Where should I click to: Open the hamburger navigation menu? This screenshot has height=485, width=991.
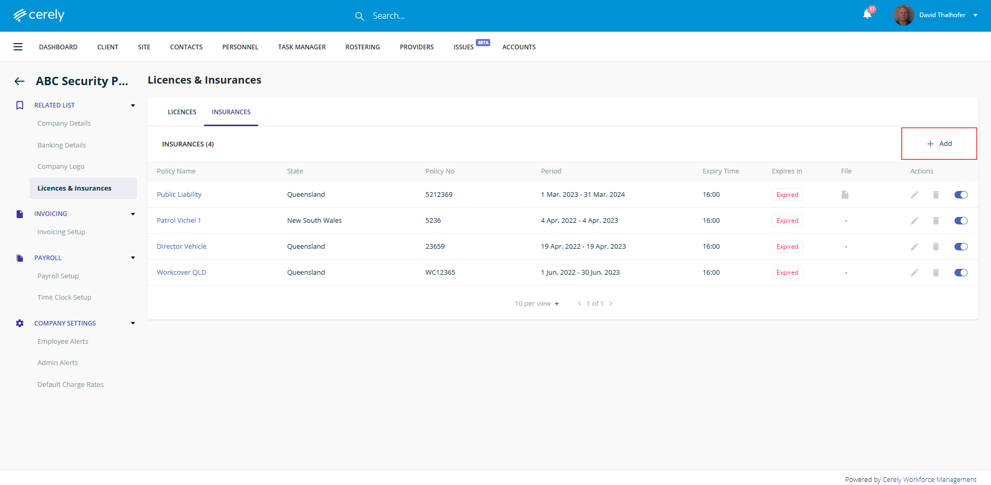click(18, 47)
